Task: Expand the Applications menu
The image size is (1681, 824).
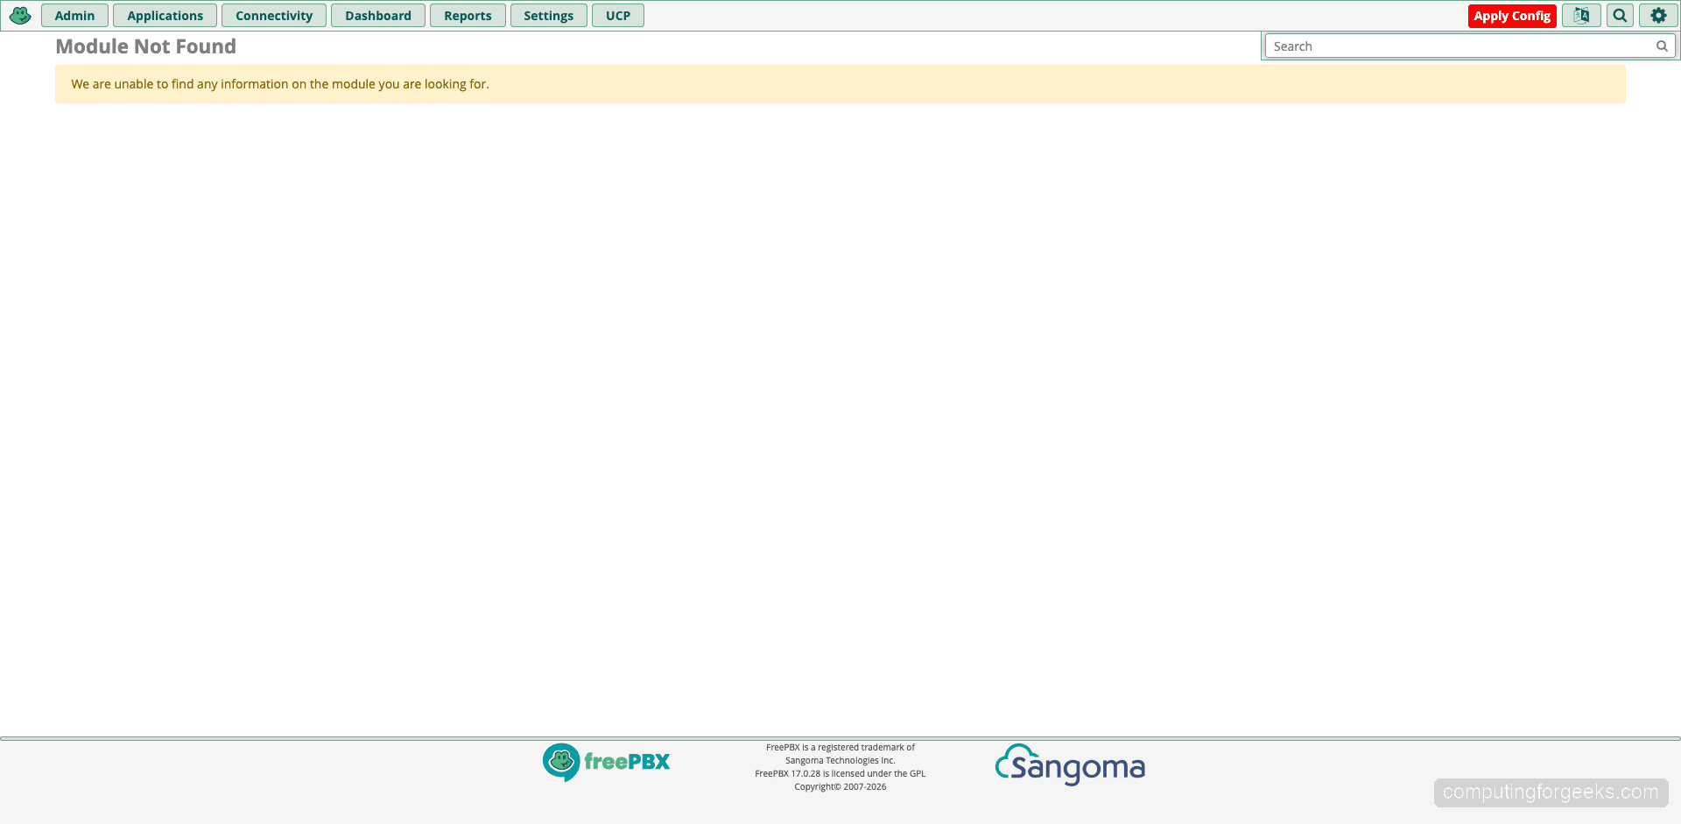Action: pyautogui.click(x=165, y=15)
